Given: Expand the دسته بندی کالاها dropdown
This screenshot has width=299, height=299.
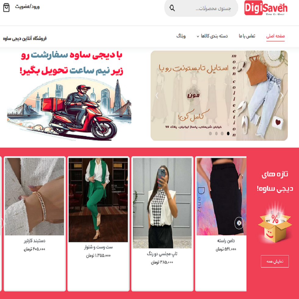Looking at the screenshot, I should (x=212, y=36).
